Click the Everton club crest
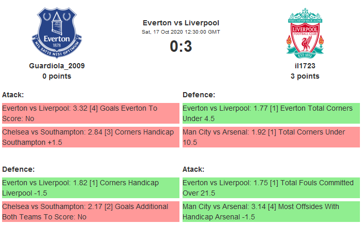Viewport: 362px width, 238px height. [x=57, y=33]
